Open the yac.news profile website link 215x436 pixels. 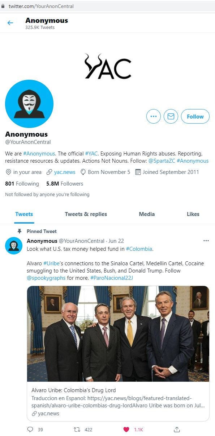click(64, 172)
